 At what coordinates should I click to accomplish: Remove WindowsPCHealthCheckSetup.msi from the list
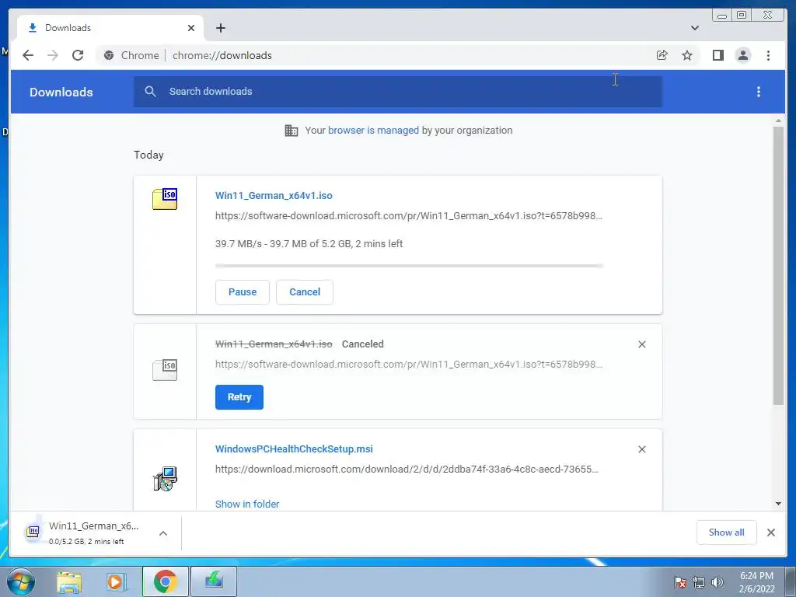coord(641,449)
